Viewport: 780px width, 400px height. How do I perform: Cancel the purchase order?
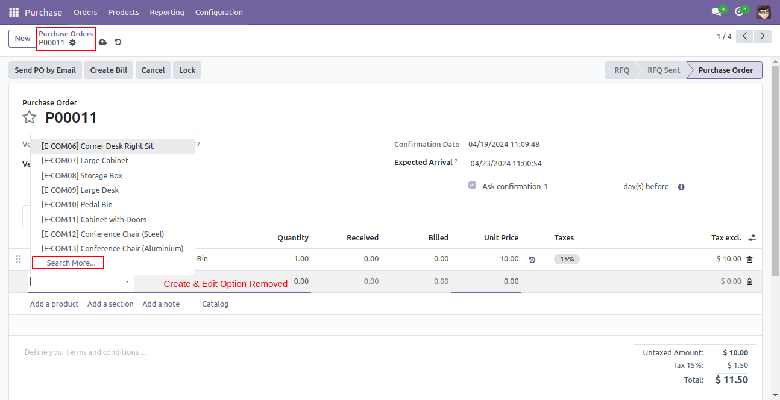tap(153, 70)
